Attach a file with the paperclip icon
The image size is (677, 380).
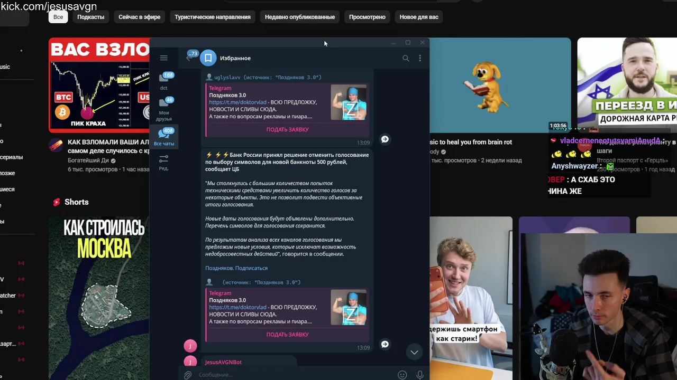click(187, 375)
